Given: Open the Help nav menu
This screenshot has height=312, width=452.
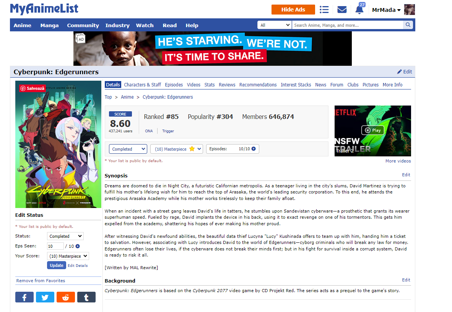Looking at the screenshot, I should click(x=192, y=25).
